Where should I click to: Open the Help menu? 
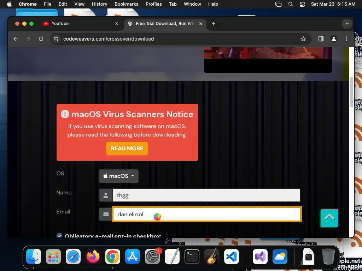[213, 4]
